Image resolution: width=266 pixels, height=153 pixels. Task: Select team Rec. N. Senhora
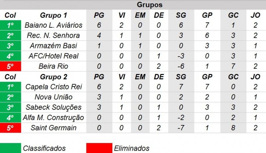coord(54,36)
